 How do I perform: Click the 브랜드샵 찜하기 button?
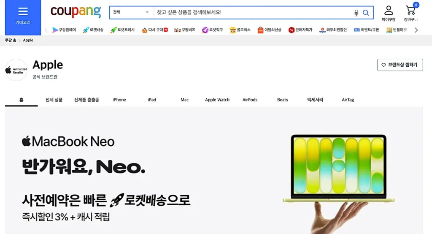400,65
